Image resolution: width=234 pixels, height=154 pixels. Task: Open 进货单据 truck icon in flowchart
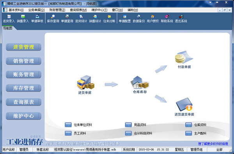(x=85, y=82)
